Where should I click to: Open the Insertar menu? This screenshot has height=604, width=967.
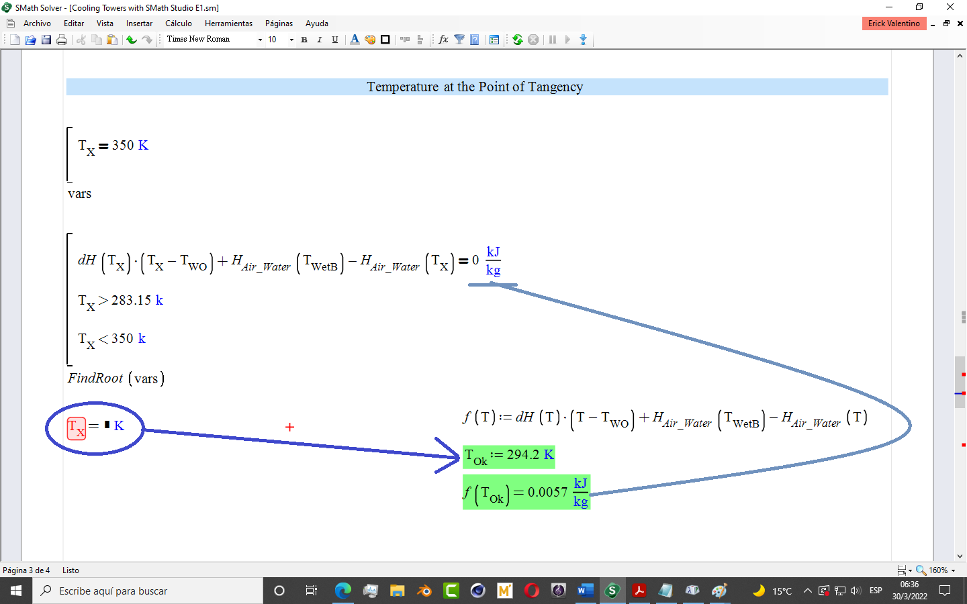point(139,23)
